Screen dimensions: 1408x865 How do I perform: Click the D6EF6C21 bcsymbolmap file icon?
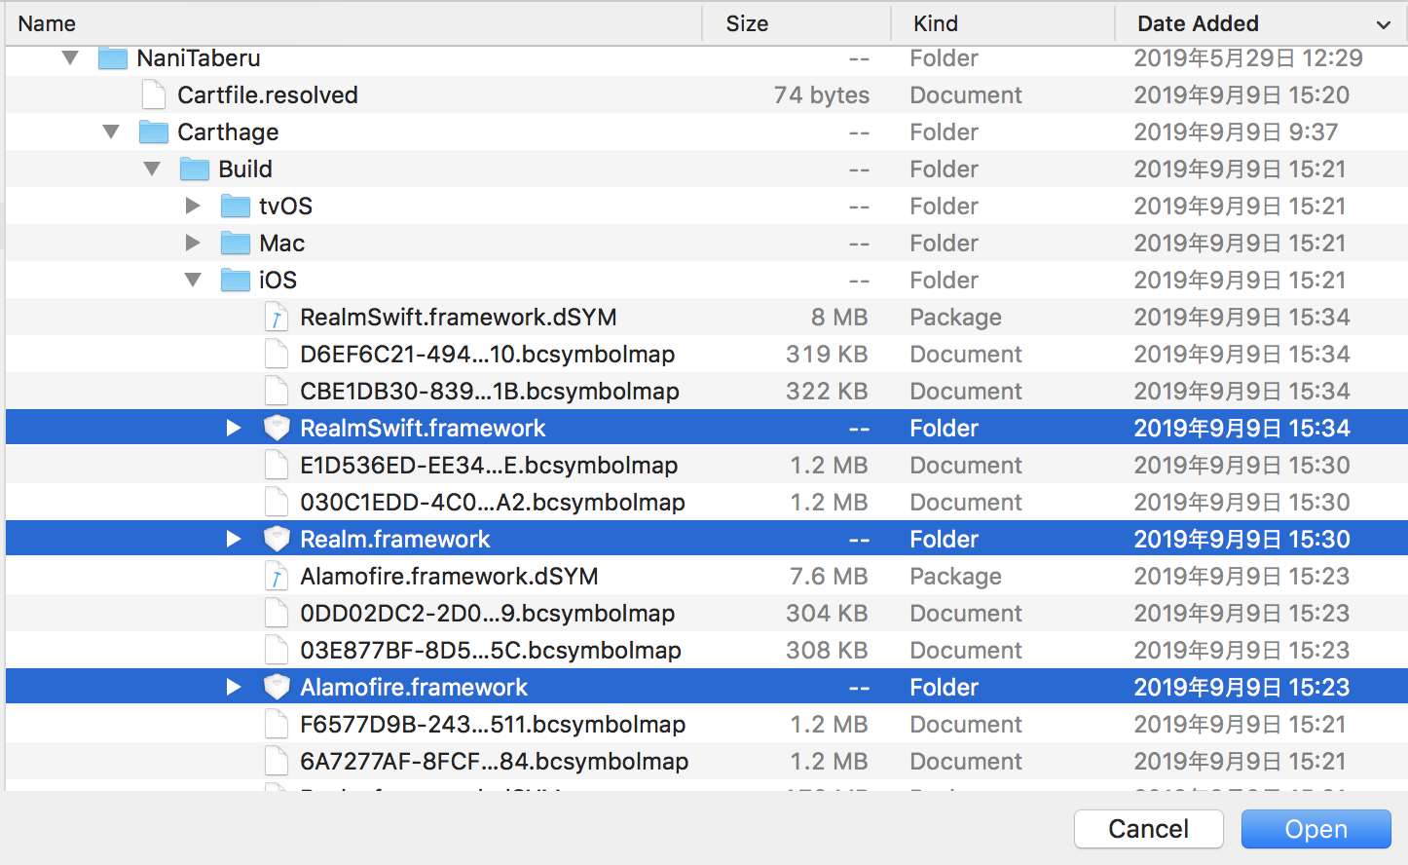click(x=277, y=354)
